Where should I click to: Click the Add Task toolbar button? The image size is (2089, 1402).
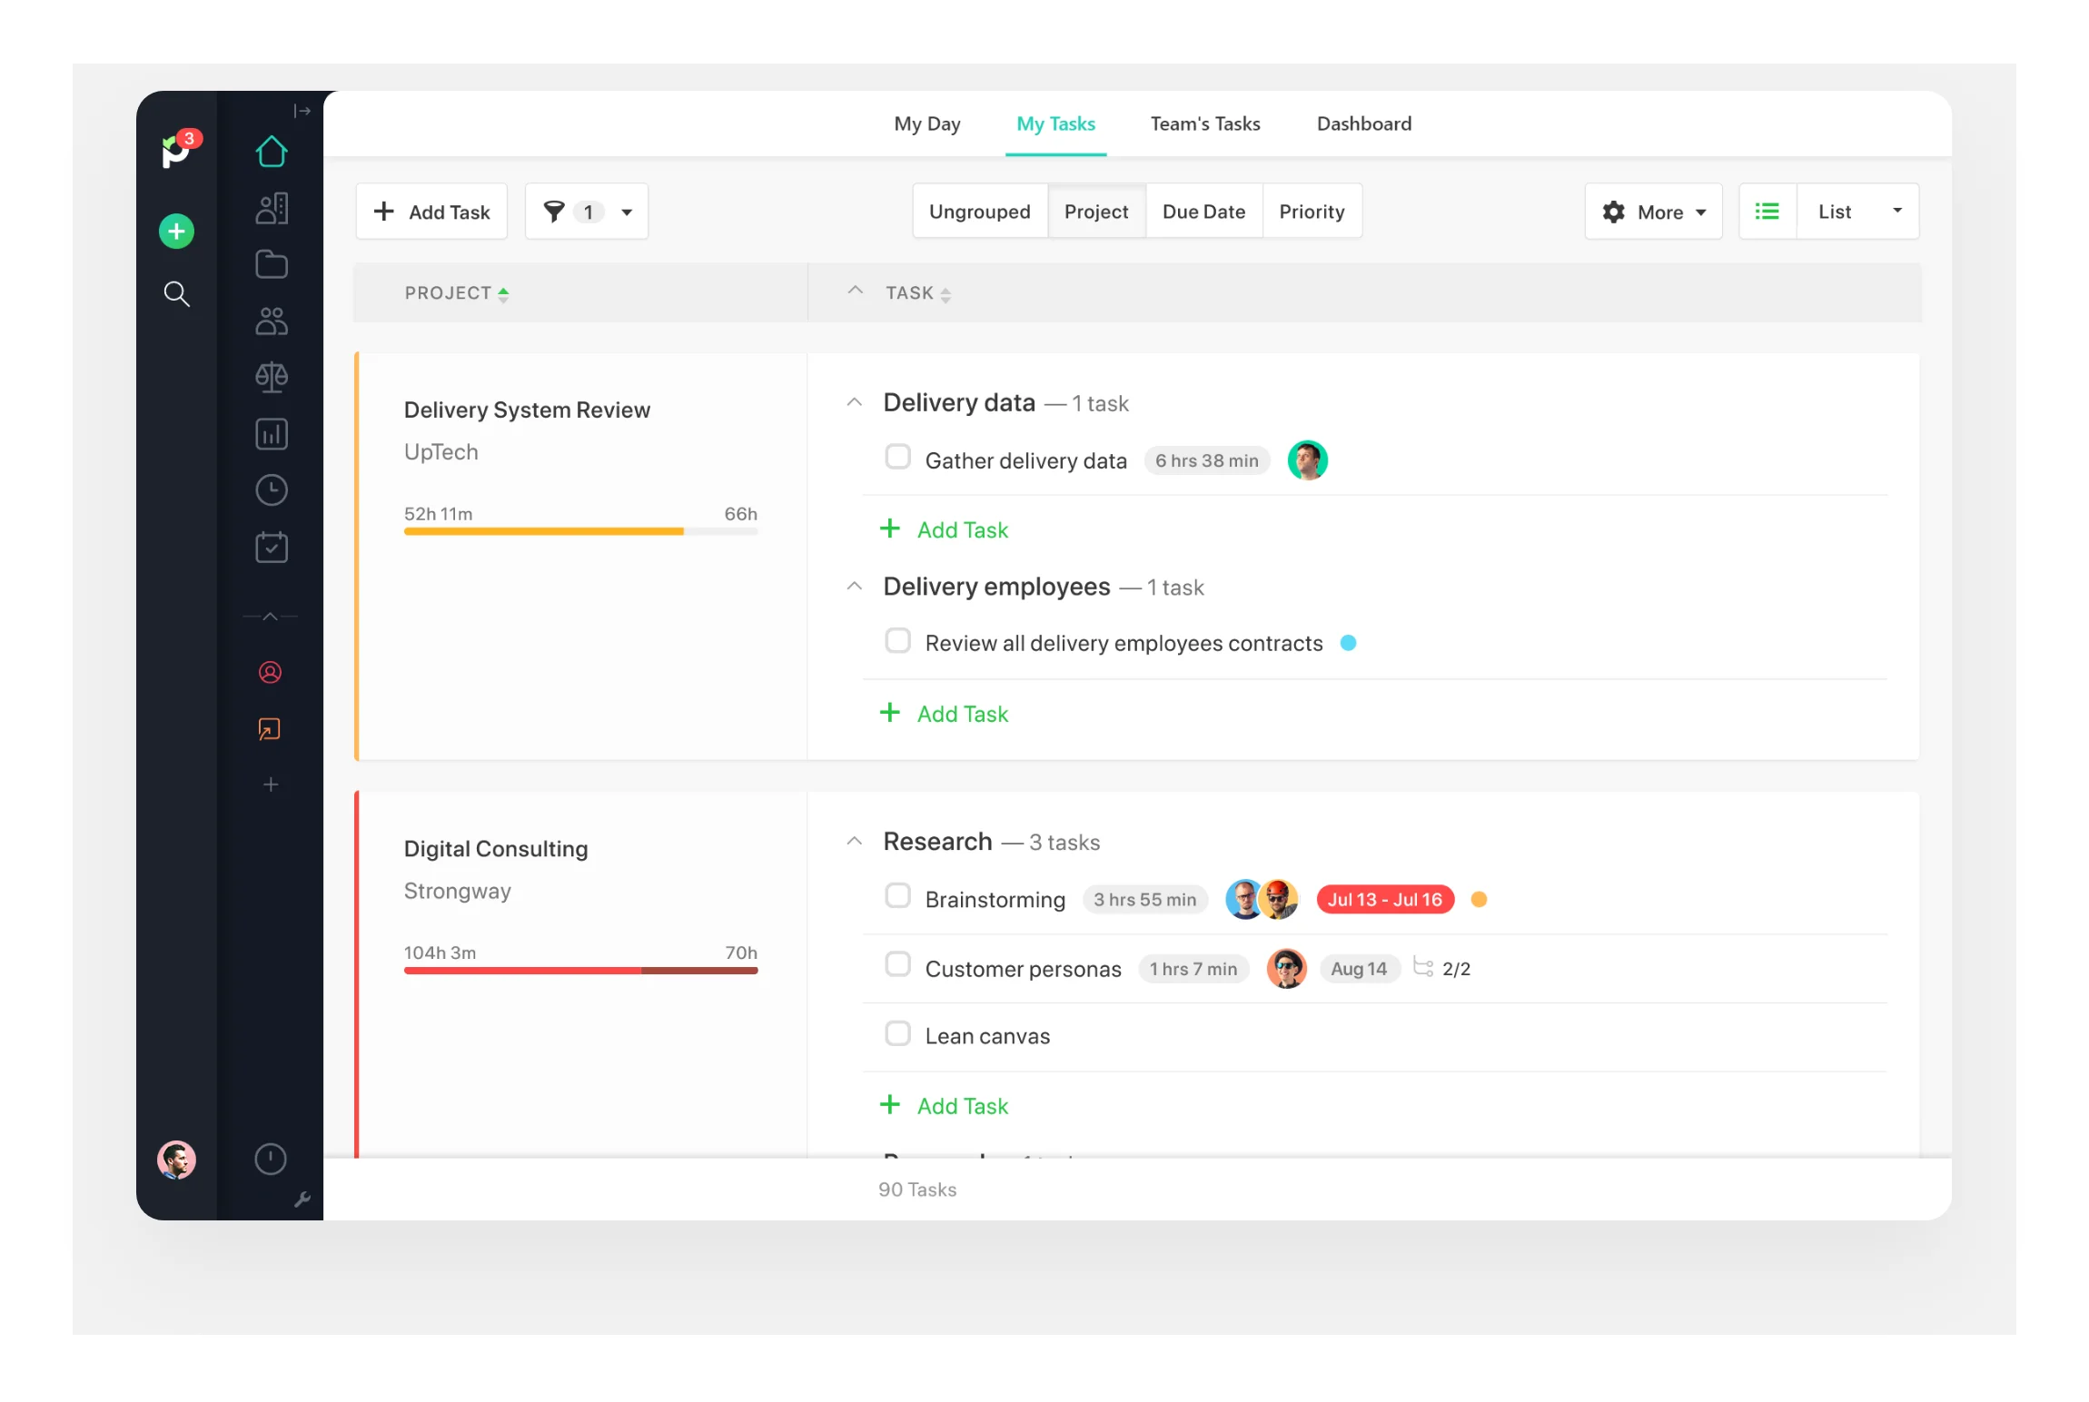click(432, 212)
